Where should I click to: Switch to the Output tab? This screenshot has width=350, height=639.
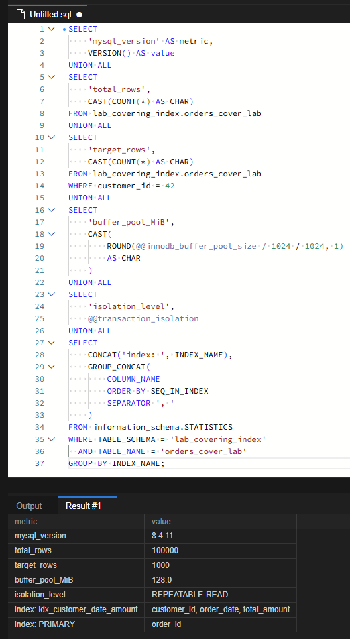(29, 506)
